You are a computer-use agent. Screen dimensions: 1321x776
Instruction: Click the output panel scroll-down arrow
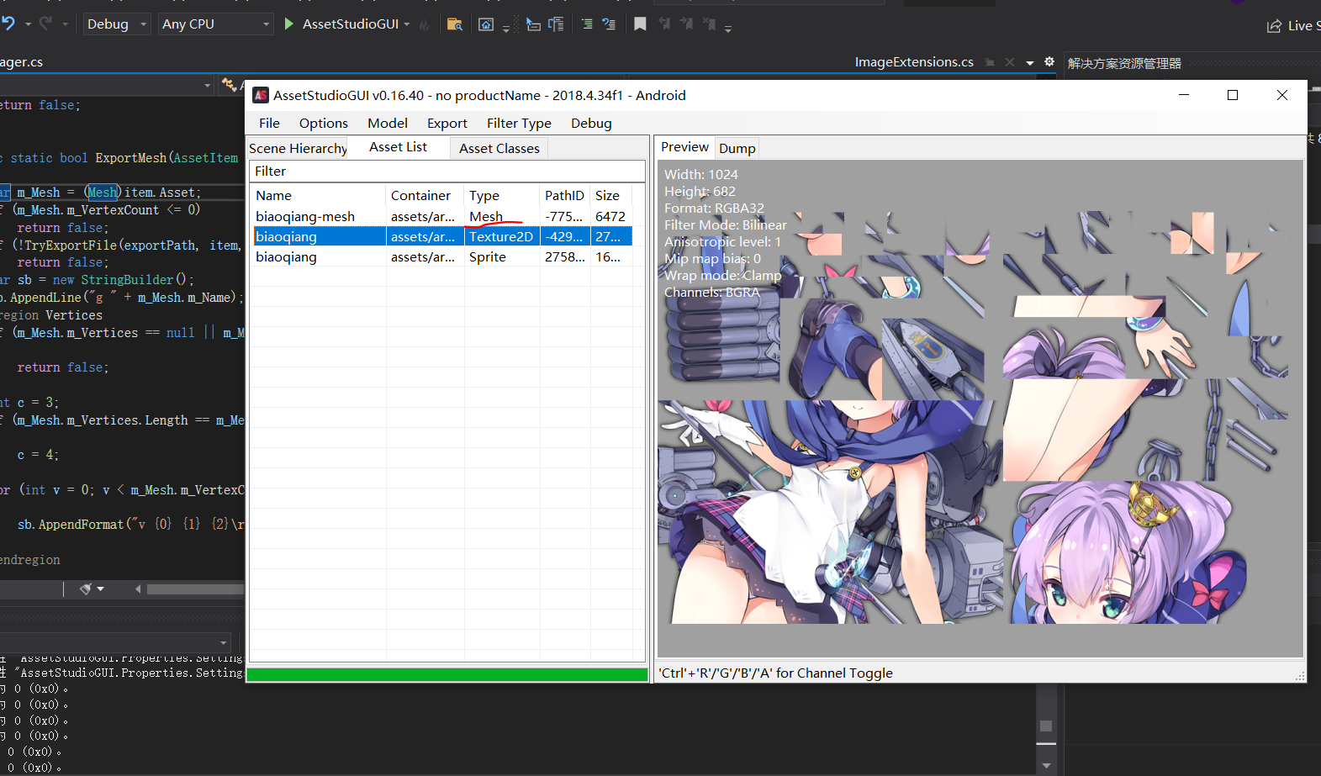point(1046,766)
